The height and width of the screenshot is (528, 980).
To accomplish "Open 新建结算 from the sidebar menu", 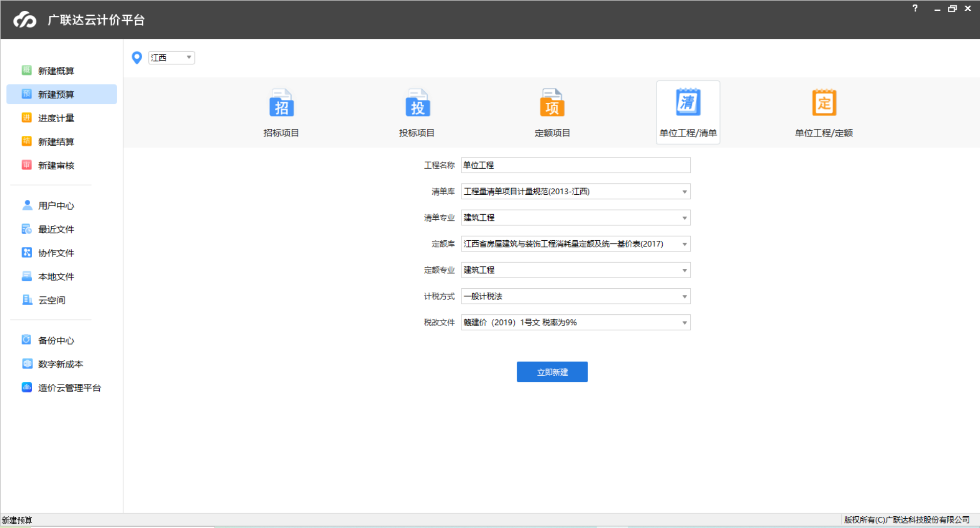I will [56, 142].
